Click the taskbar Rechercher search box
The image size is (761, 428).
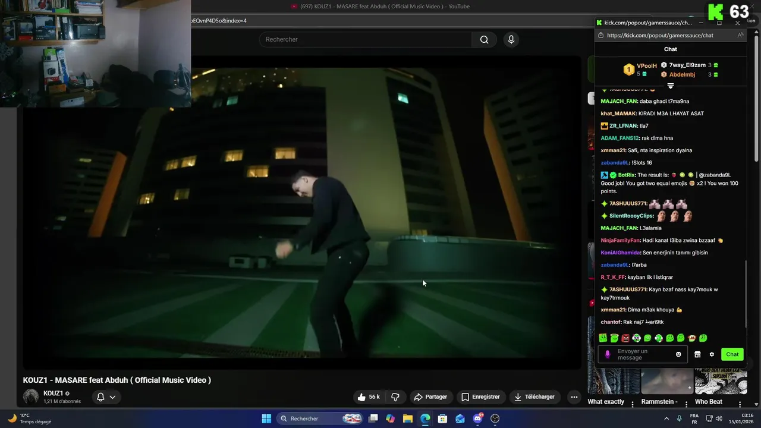tap(320, 418)
